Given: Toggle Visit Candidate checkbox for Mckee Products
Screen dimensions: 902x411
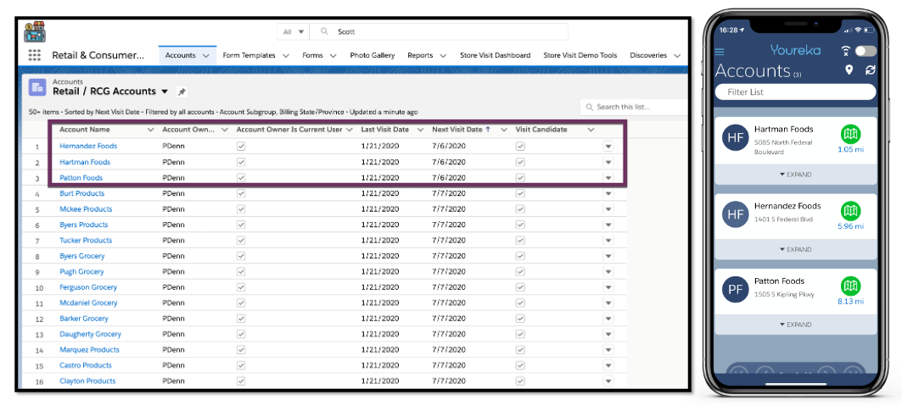Looking at the screenshot, I should 520,209.
